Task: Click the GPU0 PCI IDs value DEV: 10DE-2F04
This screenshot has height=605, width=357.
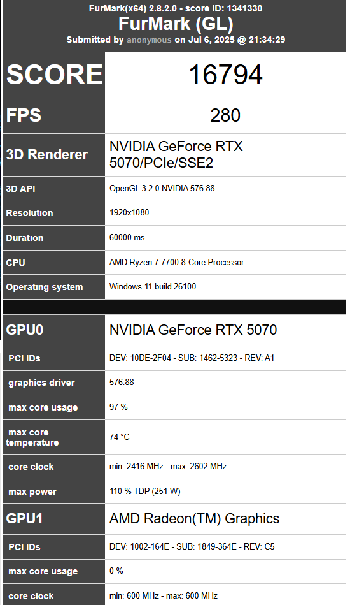Action: coord(192,358)
